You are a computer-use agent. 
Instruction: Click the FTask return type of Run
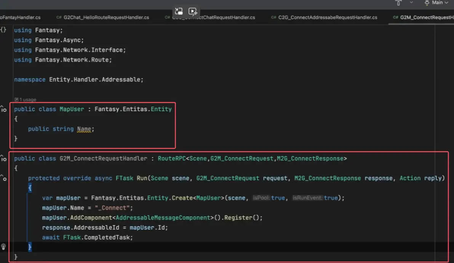pyautogui.click(x=125, y=178)
